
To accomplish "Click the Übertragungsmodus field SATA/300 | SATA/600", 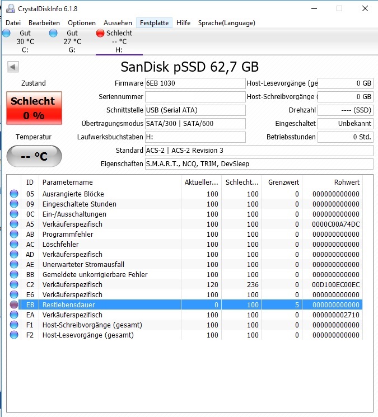I will (195, 124).
